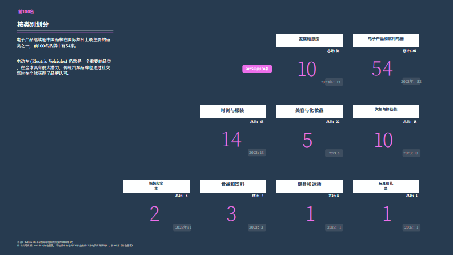Click the 按类别划分 heading

coord(33,25)
